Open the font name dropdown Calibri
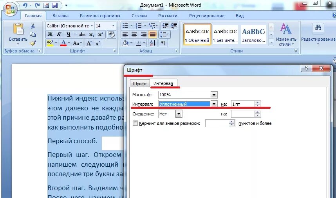Viewport: 336px width, 198px height. pos(92,26)
